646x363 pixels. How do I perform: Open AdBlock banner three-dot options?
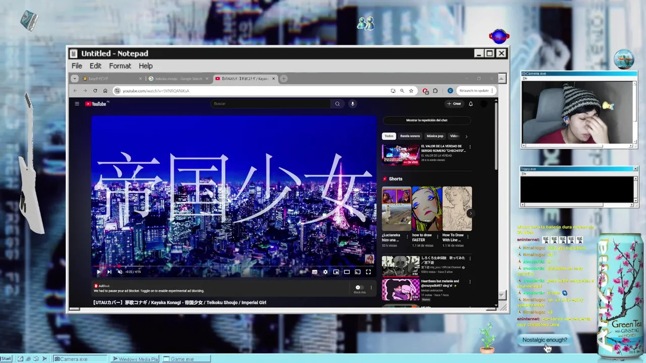371,288
